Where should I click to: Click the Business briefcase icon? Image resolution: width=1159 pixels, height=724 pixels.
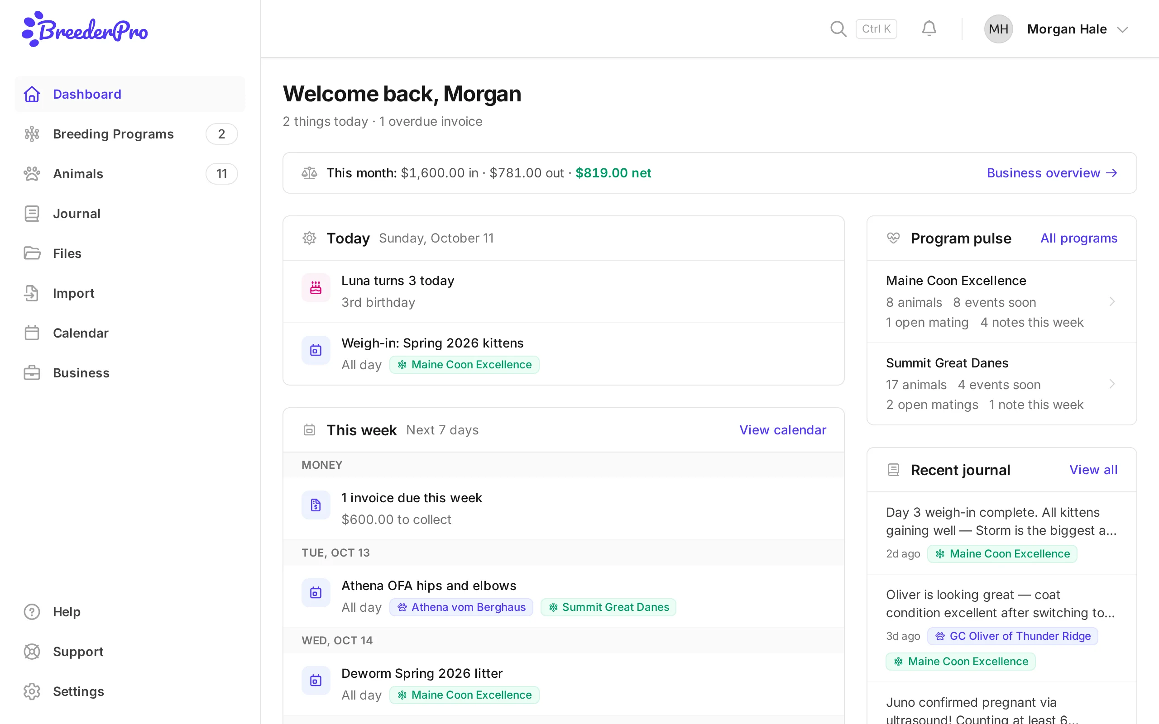(x=32, y=372)
